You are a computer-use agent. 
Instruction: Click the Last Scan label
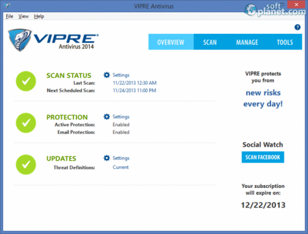pos(84,83)
